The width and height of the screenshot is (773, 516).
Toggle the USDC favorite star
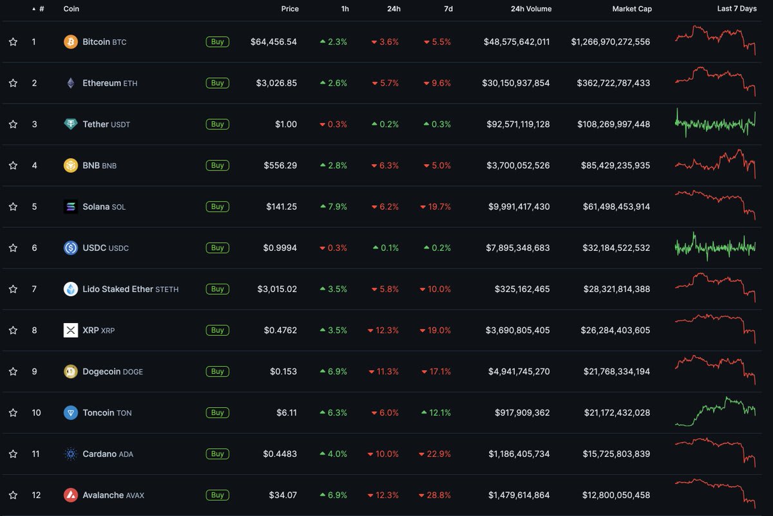(13, 248)
